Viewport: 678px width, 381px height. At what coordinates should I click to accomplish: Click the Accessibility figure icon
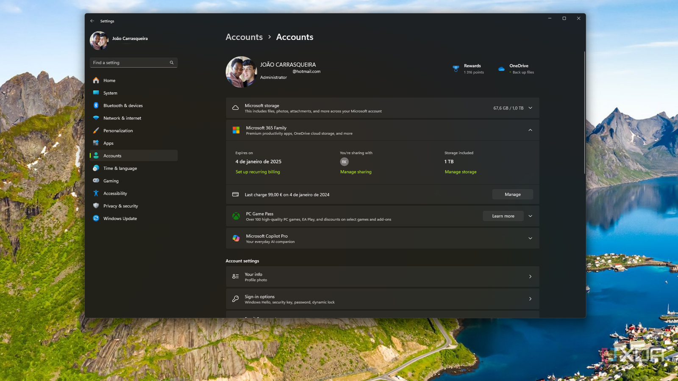click(96, 193)
